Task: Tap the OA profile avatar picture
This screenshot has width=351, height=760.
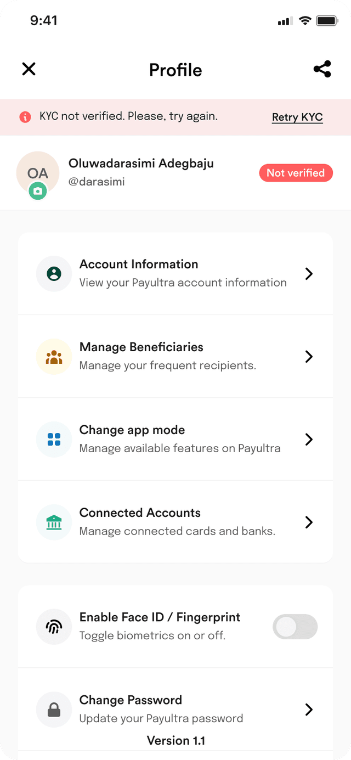Action: click(x=38, y=173)
